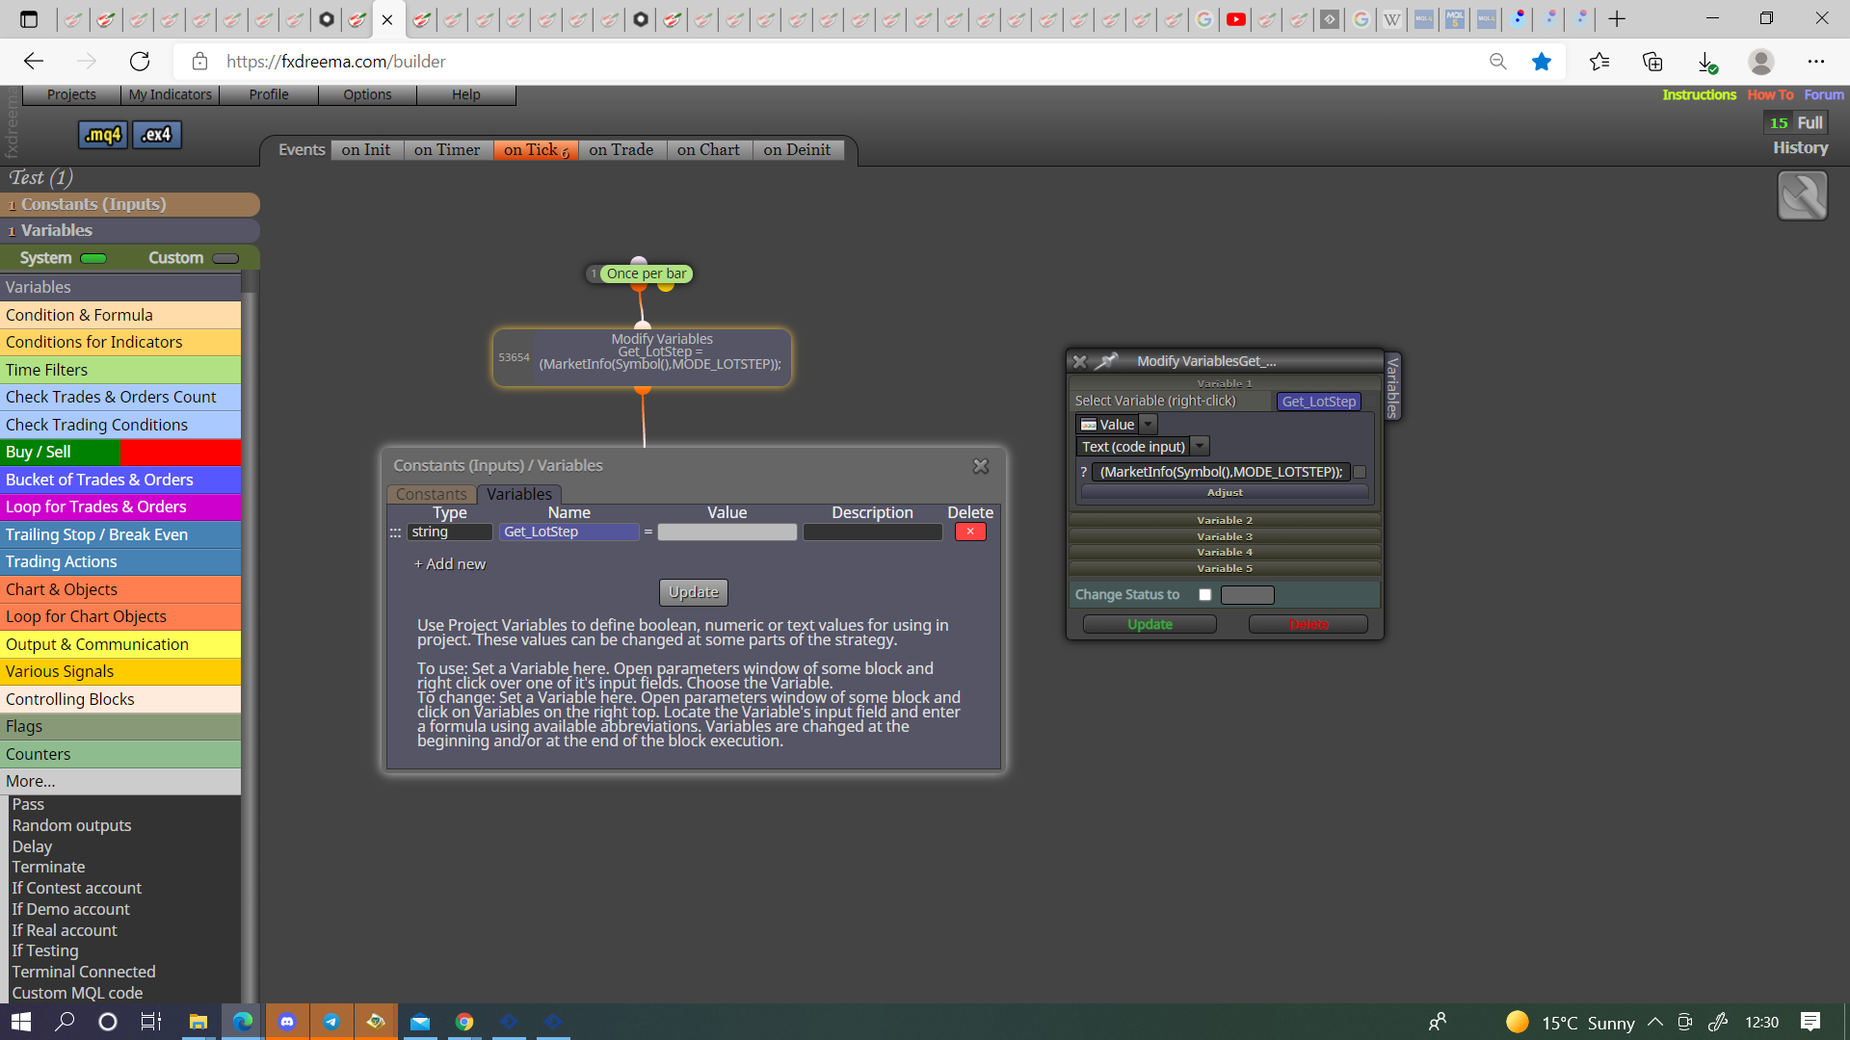Expand the Variable 2 section
The height and width of the screenshot is (1040, 1850).
[1225, 520]
